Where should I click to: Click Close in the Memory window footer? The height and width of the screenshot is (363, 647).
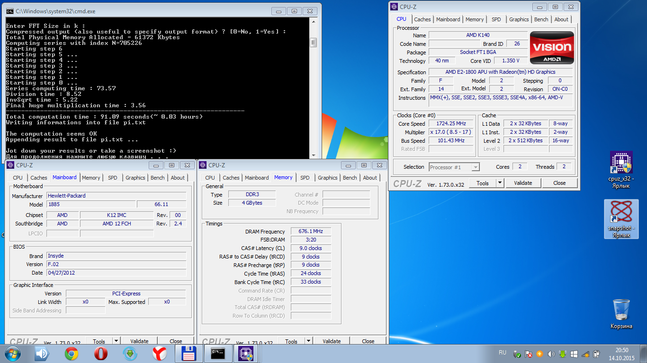pos(368,341)
